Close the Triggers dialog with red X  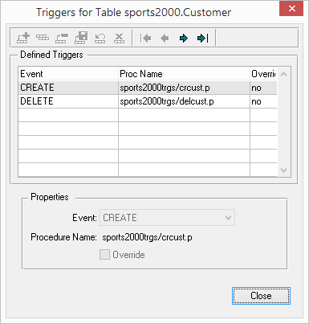click(x=291, y=9)
